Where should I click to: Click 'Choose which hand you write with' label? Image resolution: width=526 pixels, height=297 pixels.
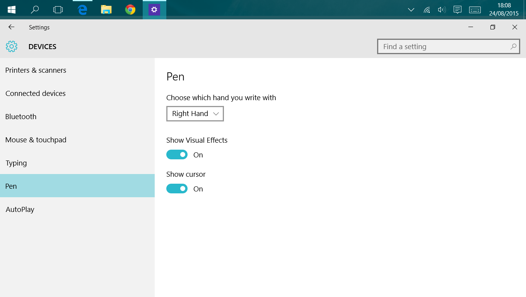[x=221, y=98]
